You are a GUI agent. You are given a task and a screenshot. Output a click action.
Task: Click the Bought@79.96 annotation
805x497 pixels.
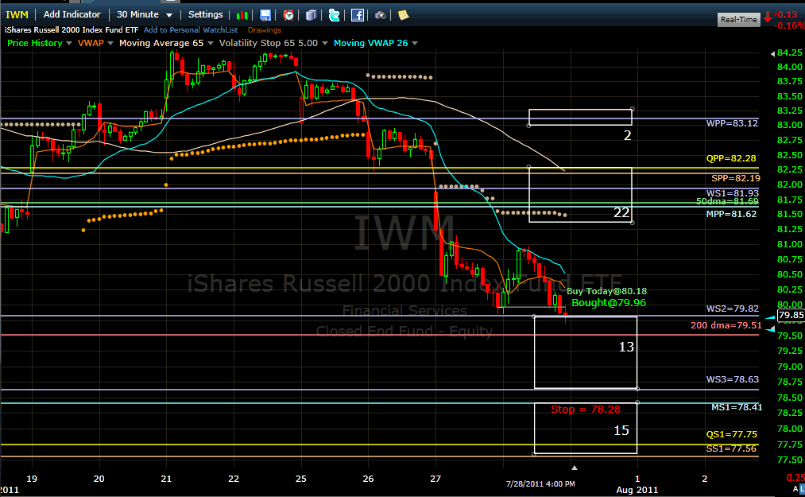click(609, 303)
